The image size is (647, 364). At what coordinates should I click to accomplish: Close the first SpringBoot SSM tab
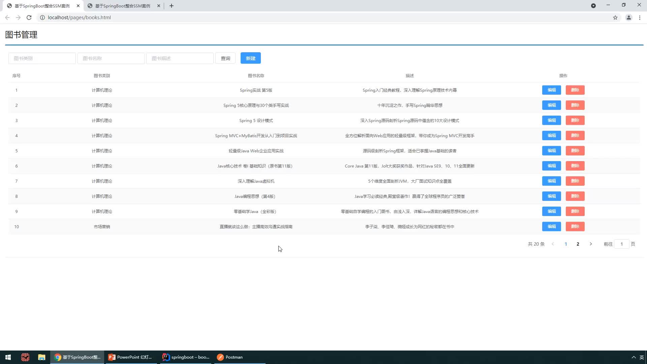pyautogui.click(x=78, y=6)
